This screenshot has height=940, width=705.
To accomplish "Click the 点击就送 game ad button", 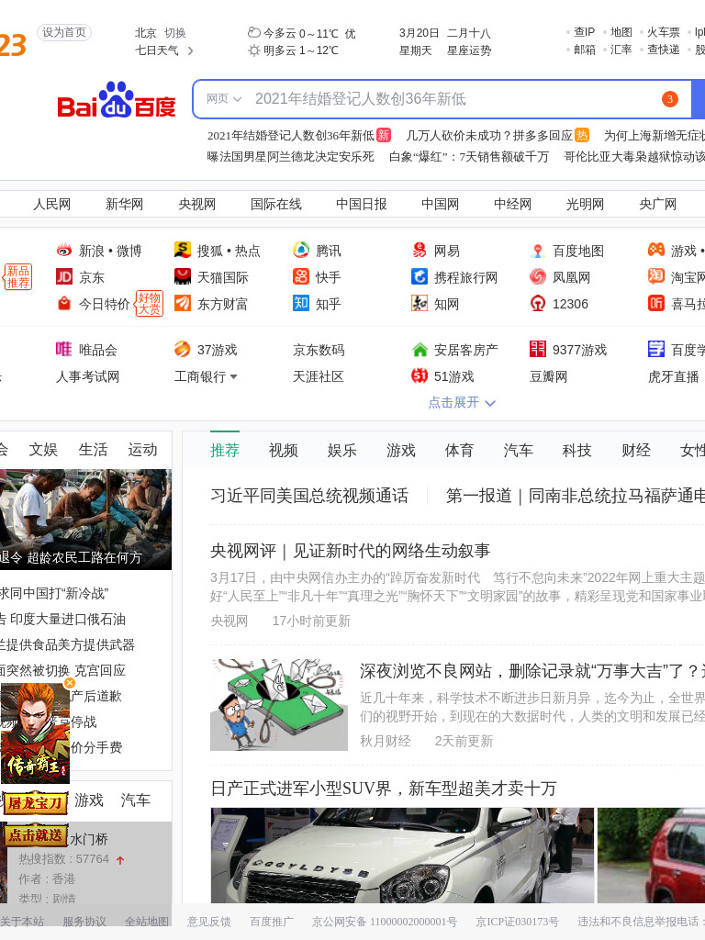I will point(36,835).
